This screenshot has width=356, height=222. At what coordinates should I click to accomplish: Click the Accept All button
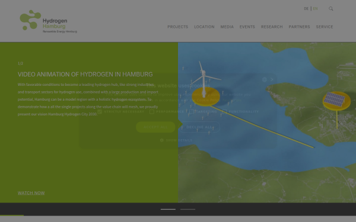[x=155, y=127]
